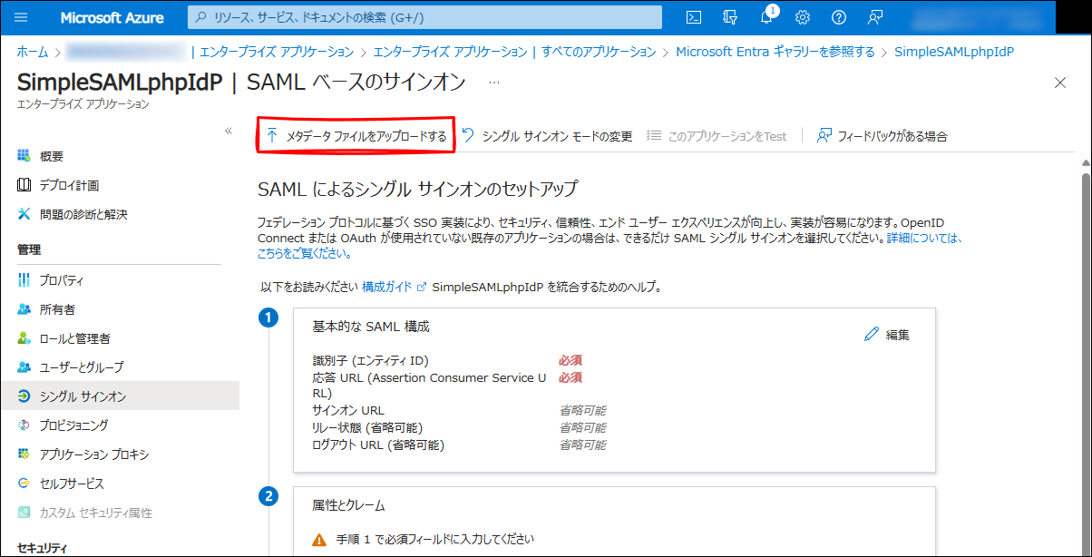
Task: Open the Cloud Shell icon
Action: pyautogui.click(x=694, y=17)
